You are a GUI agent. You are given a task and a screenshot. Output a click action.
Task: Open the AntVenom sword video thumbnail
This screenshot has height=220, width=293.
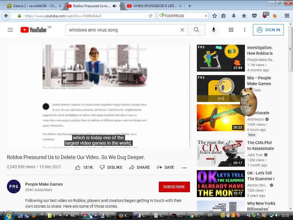click(x=221, y=118)
